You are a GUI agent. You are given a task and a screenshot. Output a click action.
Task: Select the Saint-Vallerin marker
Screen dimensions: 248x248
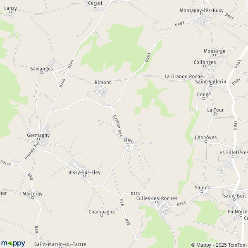211,86
